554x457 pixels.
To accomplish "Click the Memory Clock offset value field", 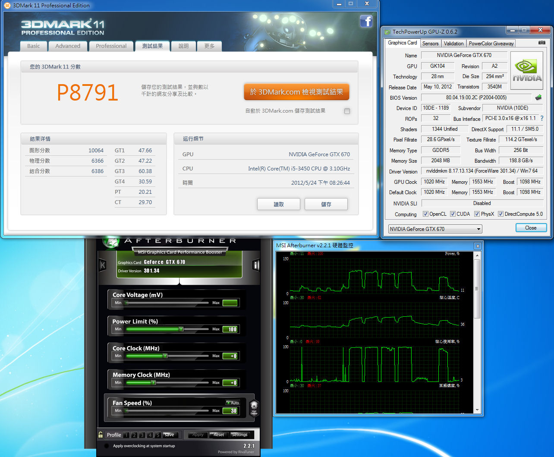I will click(230, 383).
